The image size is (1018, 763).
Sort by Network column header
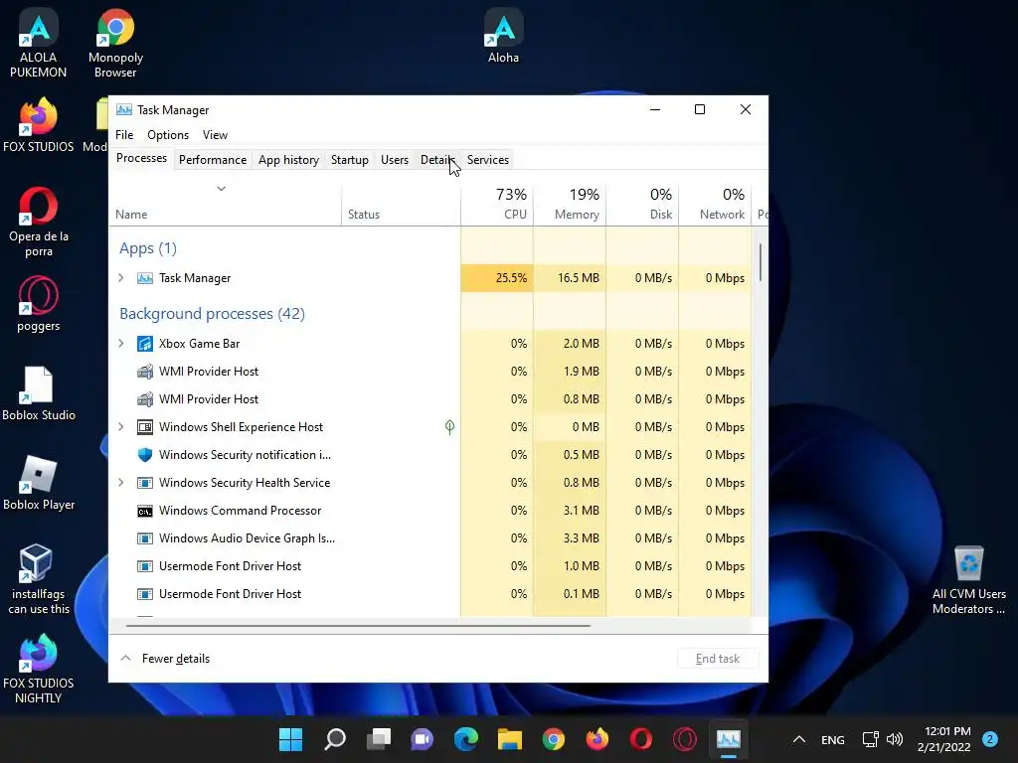coord(716,204)
